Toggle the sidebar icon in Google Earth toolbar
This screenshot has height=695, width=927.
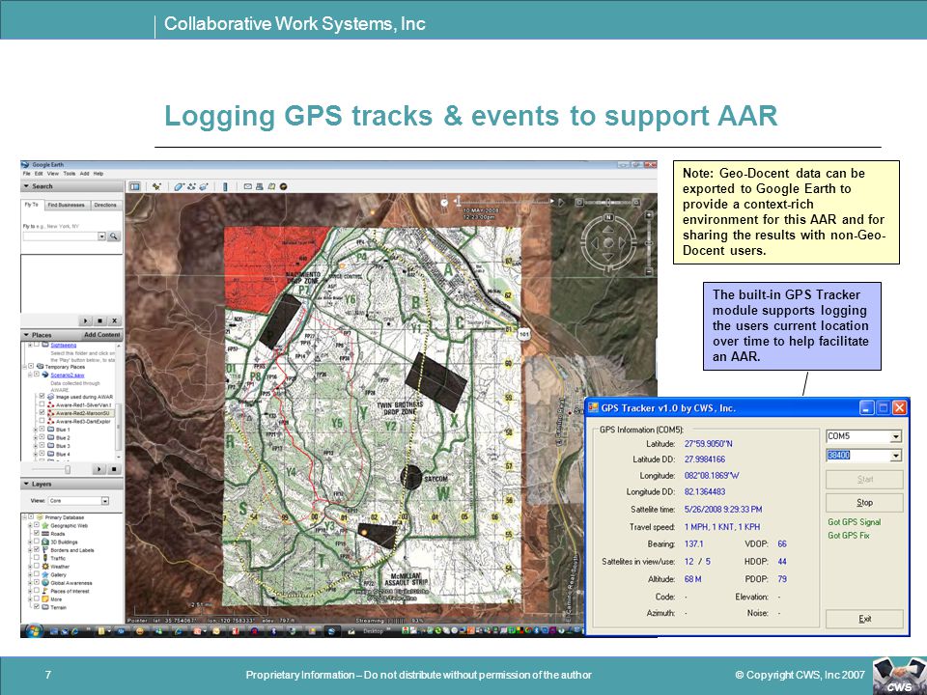coord(135,186)
